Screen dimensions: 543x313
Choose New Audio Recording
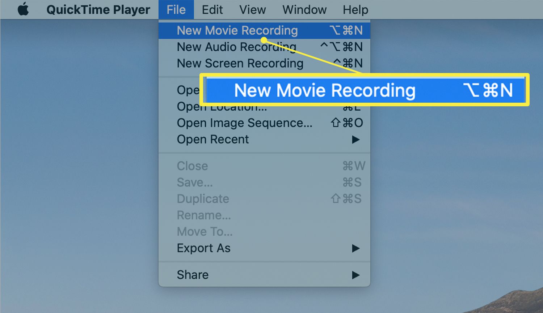pyautogui.click(x=264, y=47)
